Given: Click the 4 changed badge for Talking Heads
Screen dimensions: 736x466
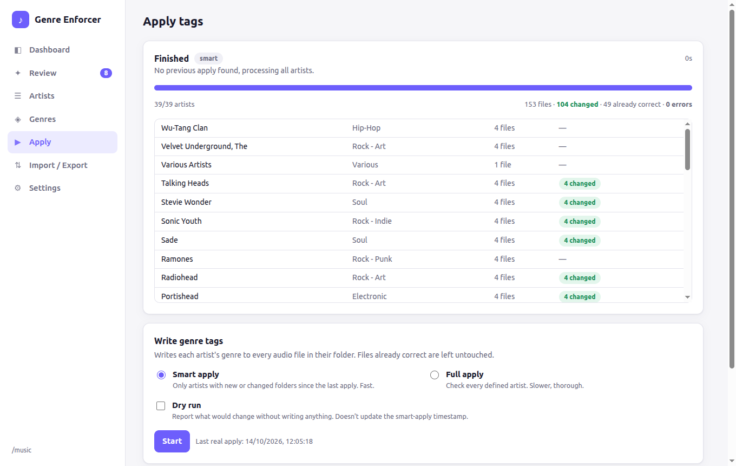Looking at the screenshot, I should (x=580, y=184).
